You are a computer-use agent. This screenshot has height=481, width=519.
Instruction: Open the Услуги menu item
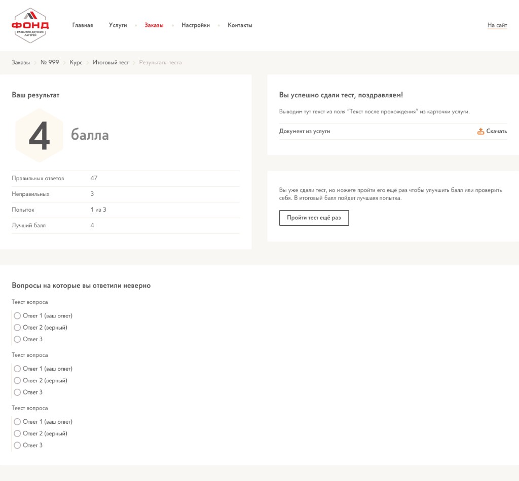click(118, 25)
